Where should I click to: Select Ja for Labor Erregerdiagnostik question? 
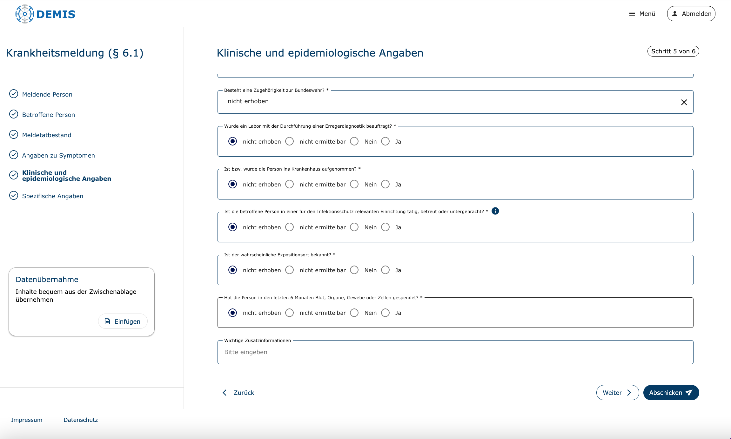click(x=386, y=141)
